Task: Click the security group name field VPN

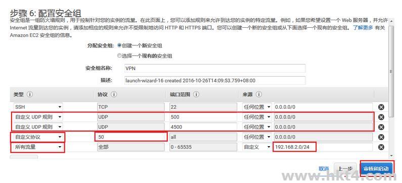Action: pyautogui.click(x=214, y=68)
